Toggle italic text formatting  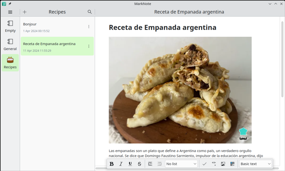pyautogui.click(x=121, y=164)
